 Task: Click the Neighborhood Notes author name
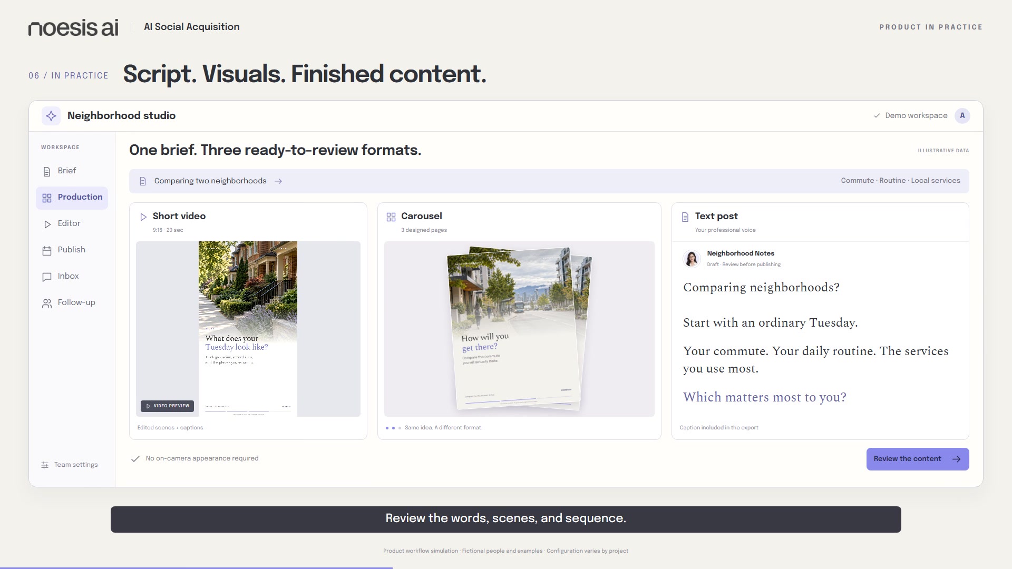pyautogui.click(x=741, y=253)
